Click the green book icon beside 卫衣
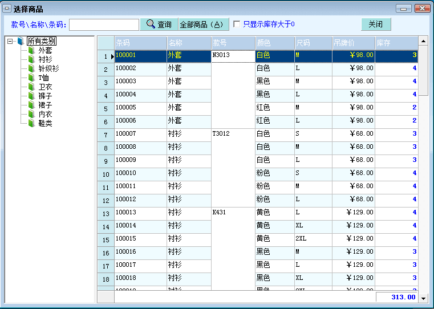This screenshot has height=309, width=434. [31, 87]
